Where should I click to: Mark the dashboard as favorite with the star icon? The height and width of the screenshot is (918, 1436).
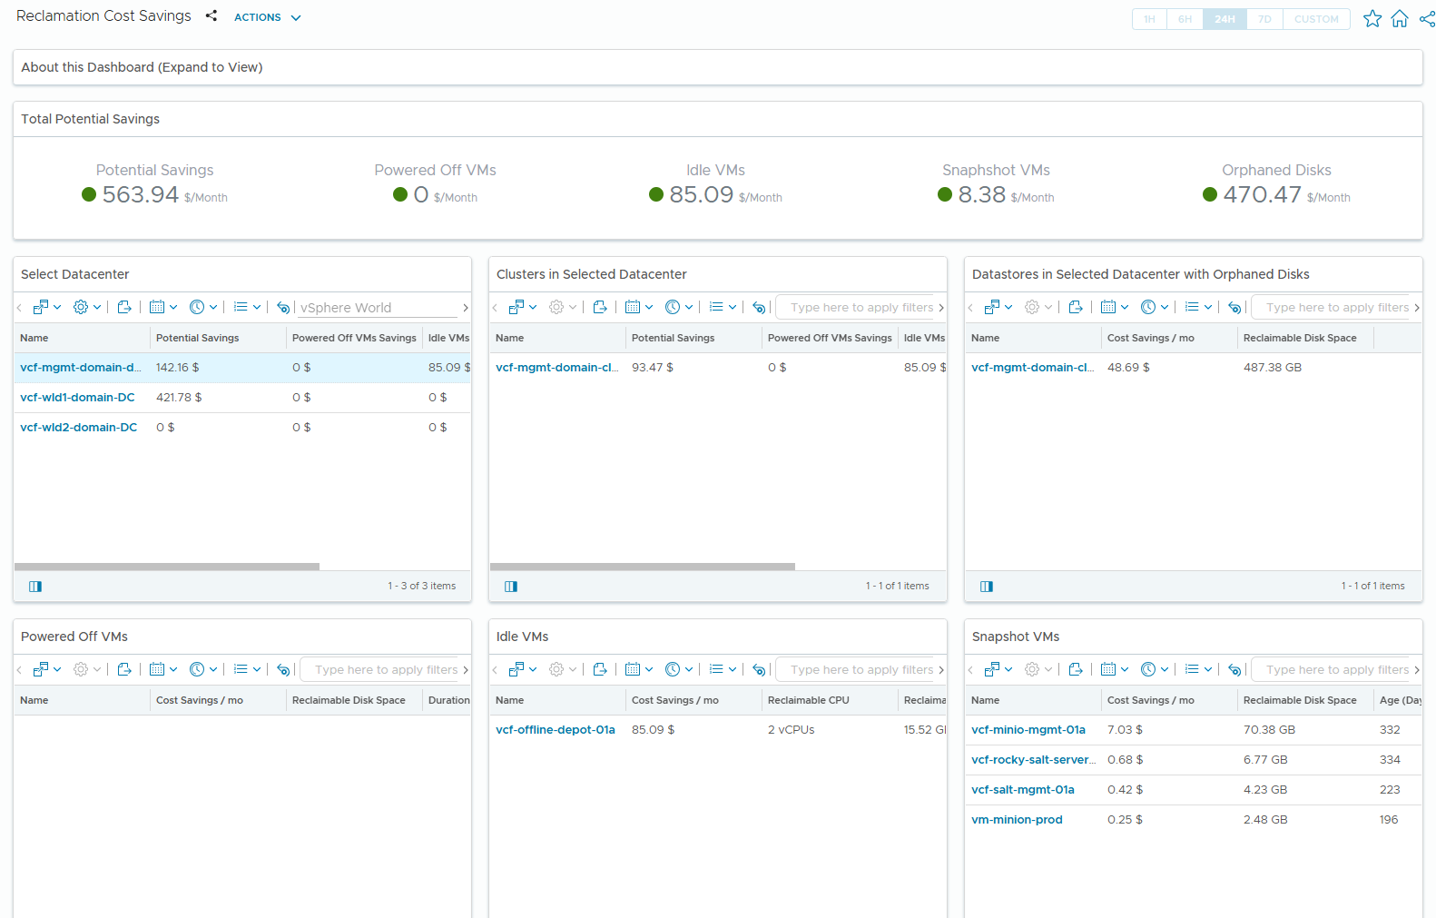tap(1372, 18)
